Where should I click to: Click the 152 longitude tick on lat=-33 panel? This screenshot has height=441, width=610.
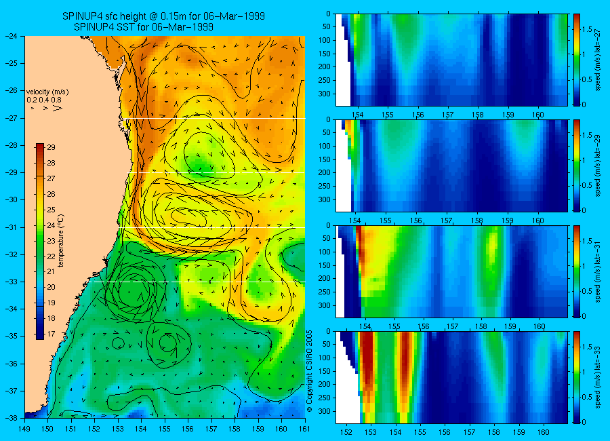pos(346,432)
